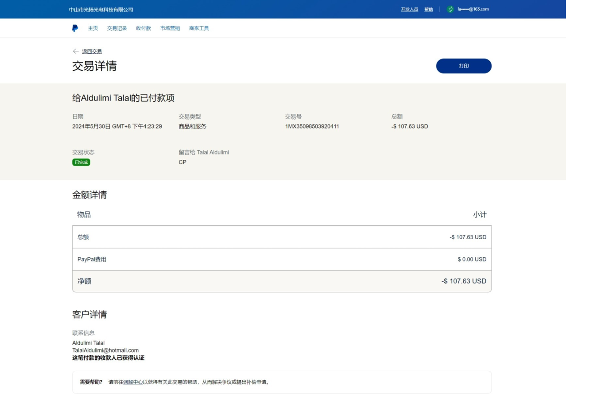Open the 调解中心 link
The image size is (601, 411).
133,382
